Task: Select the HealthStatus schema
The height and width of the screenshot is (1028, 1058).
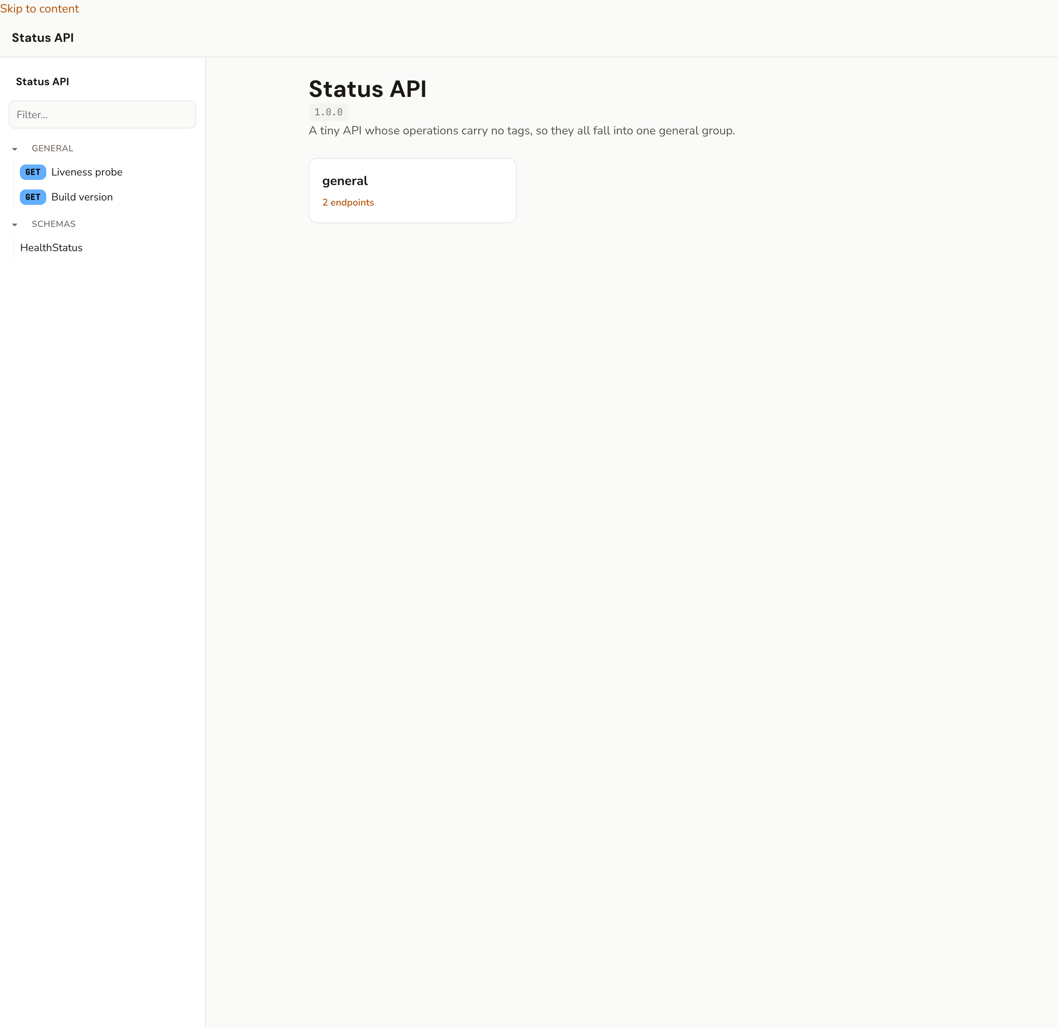Action: coord(51,248)
